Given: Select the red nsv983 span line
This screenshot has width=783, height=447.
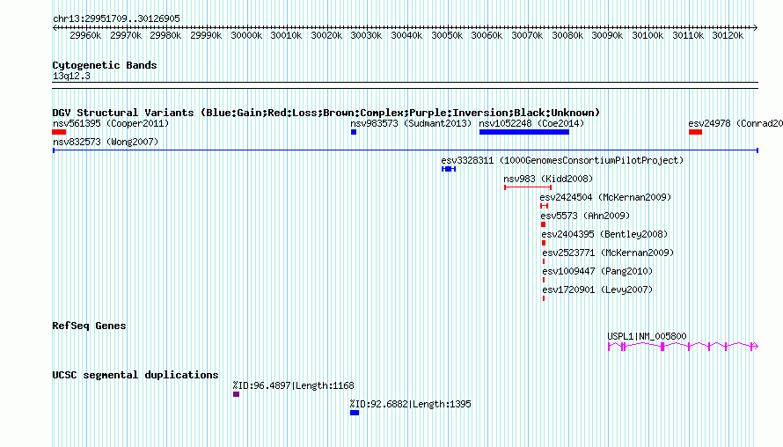Looking at the screenshot, I should point(528,187).
